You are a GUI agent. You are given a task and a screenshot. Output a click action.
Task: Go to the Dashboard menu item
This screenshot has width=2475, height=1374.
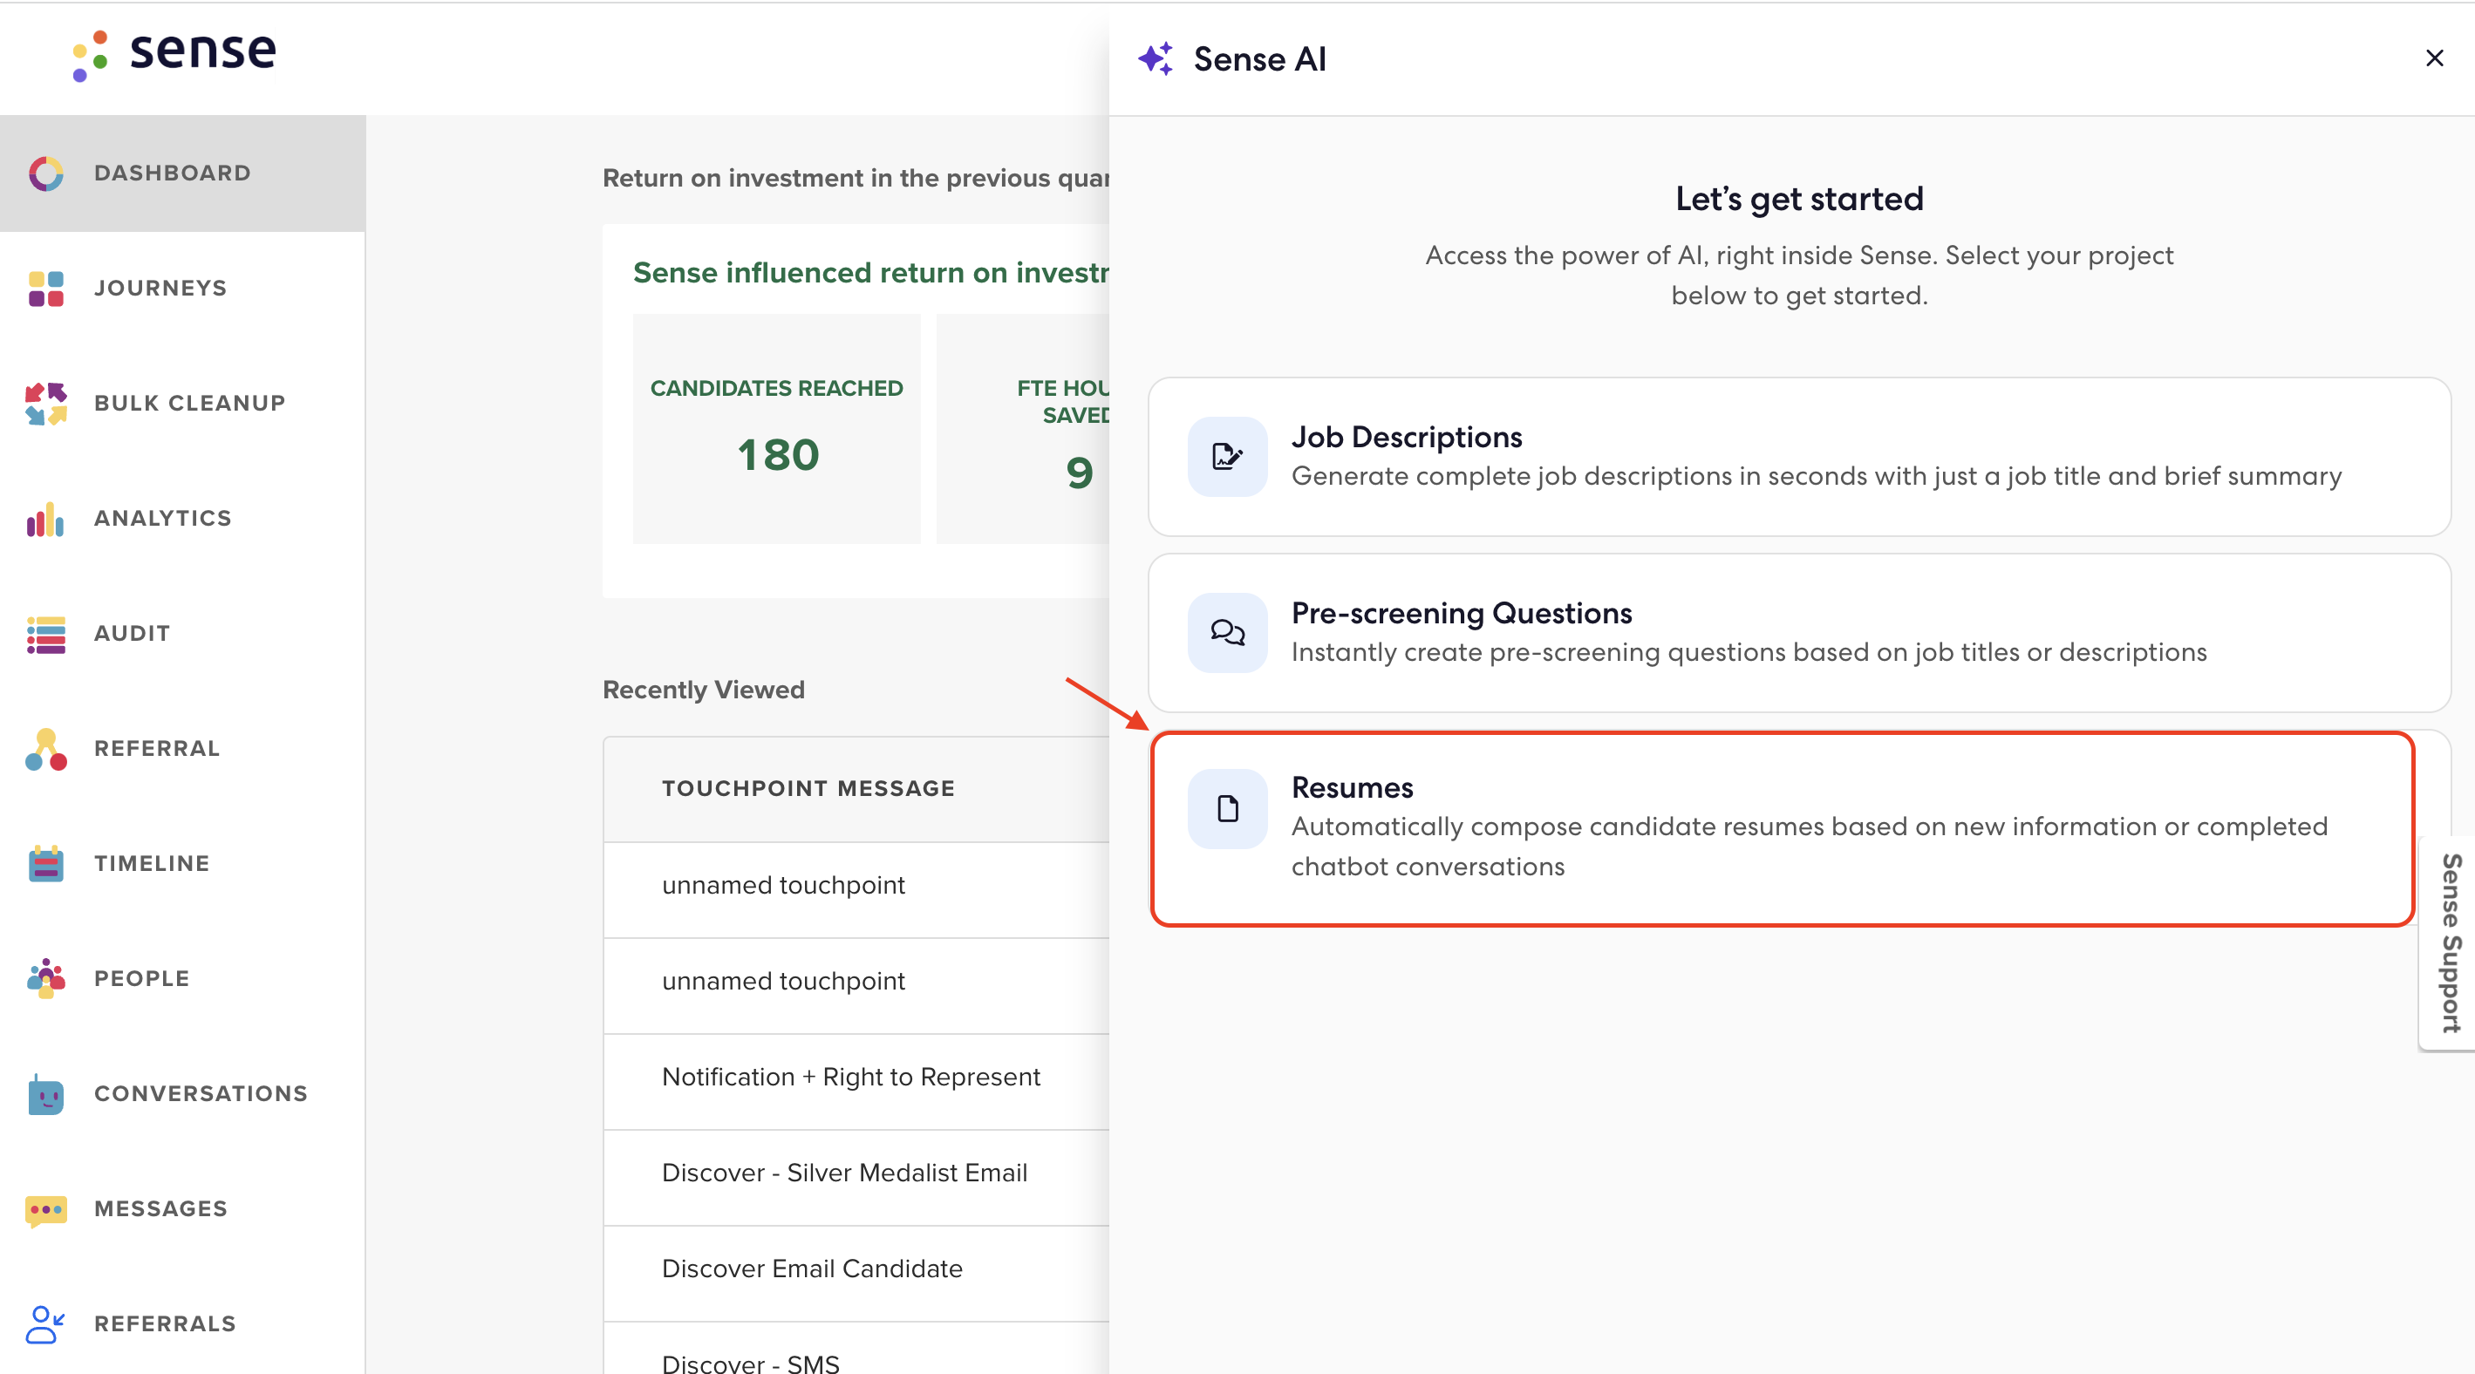[x=173, y=173]
